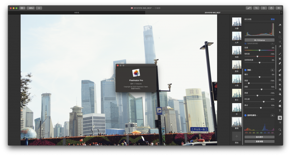Click the 色调 hue slider handle
The height and width of the screenshot is (156, 291).
[x=259, y=50]
